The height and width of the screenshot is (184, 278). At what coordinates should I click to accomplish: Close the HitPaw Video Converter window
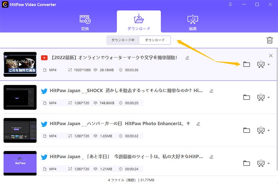(x=270, y=5)
